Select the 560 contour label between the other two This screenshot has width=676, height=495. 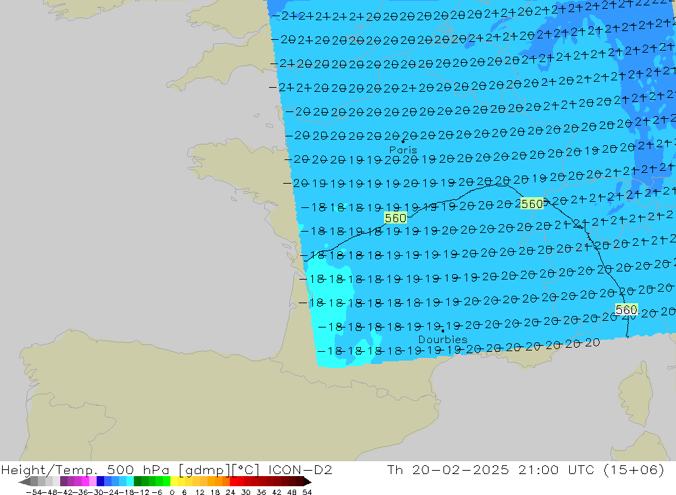tap(532, 204)
